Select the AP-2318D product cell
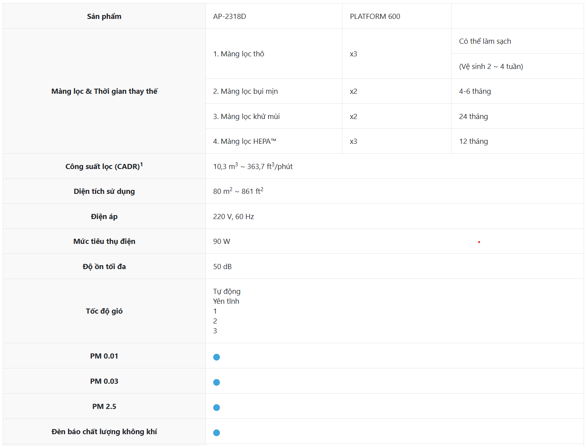586x446 pixels. [229, 17]
